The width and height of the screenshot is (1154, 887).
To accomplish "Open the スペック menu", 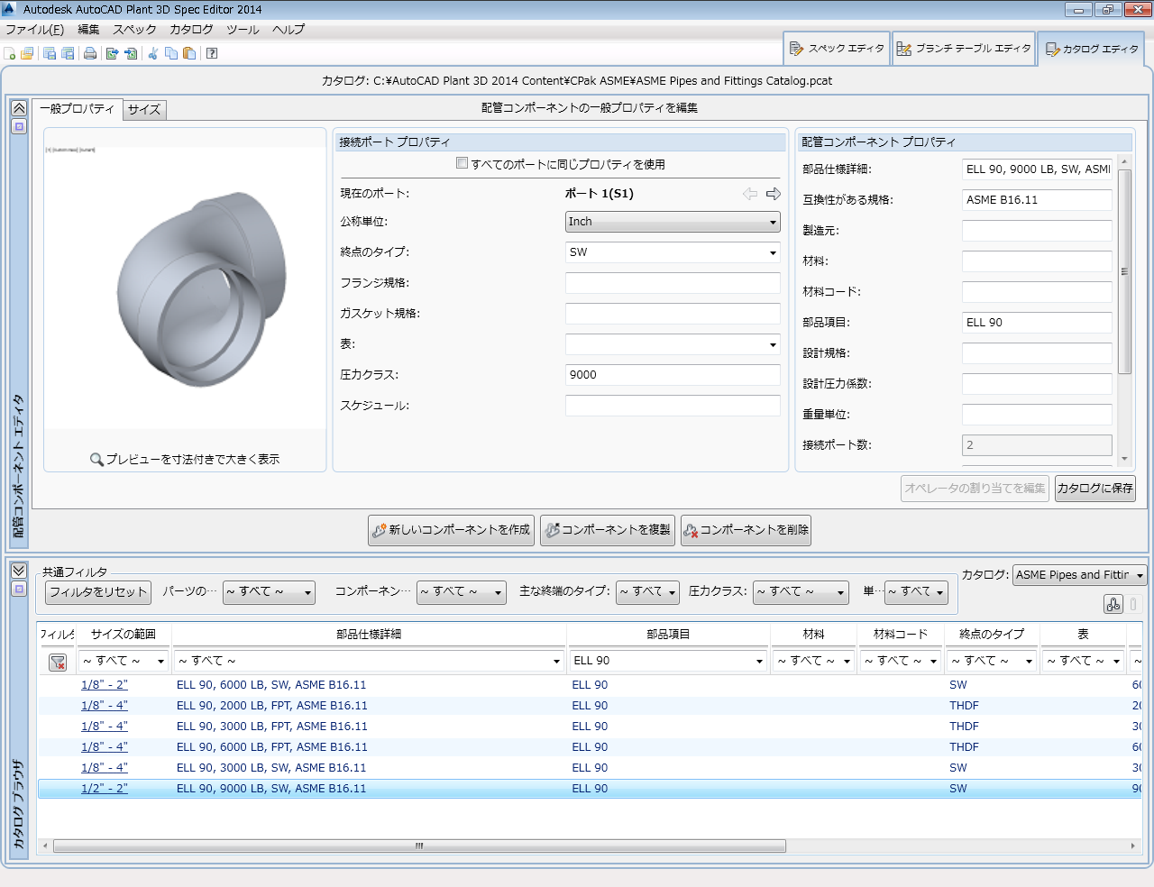I will [x=134, y=30].
